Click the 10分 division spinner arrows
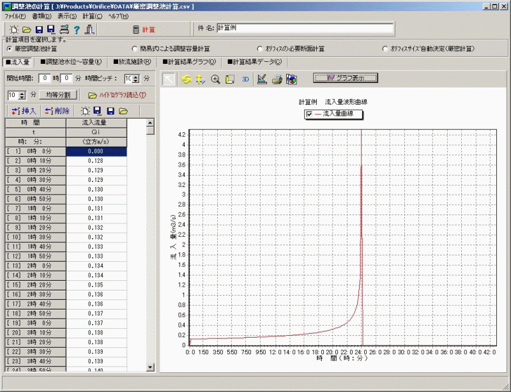The image size is (511, 392). tap(22, 94)
